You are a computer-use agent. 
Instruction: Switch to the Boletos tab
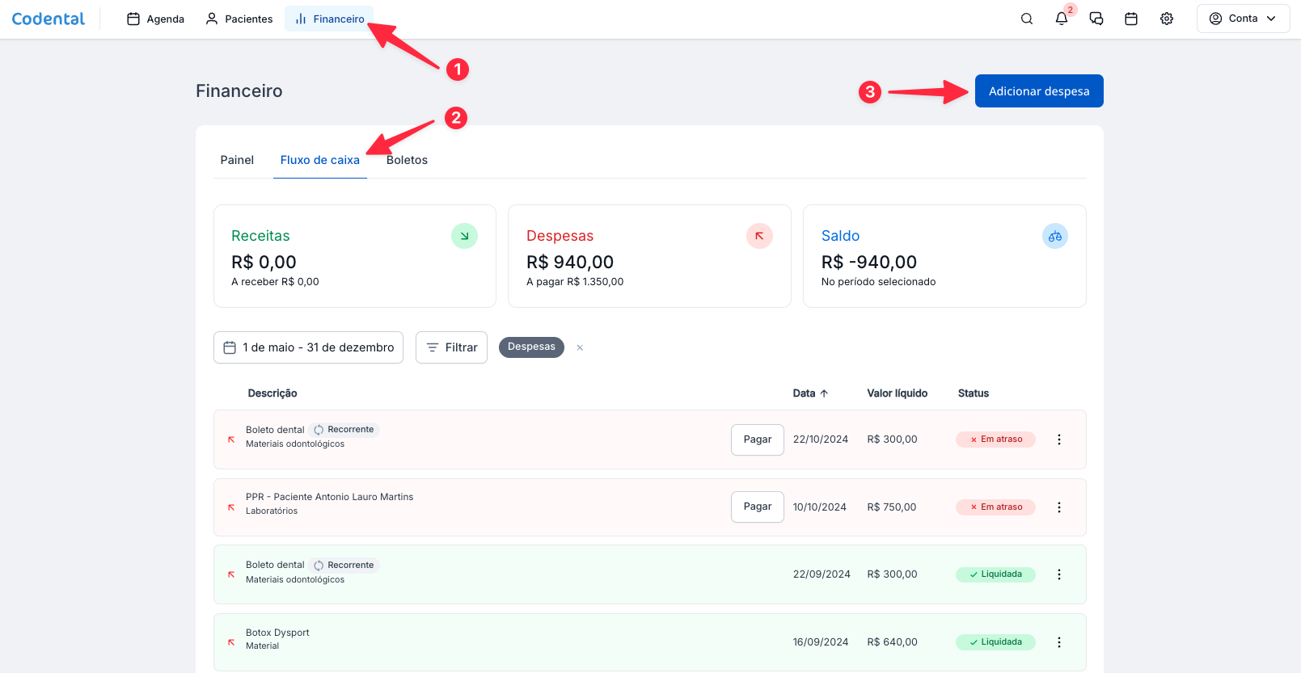407,160
